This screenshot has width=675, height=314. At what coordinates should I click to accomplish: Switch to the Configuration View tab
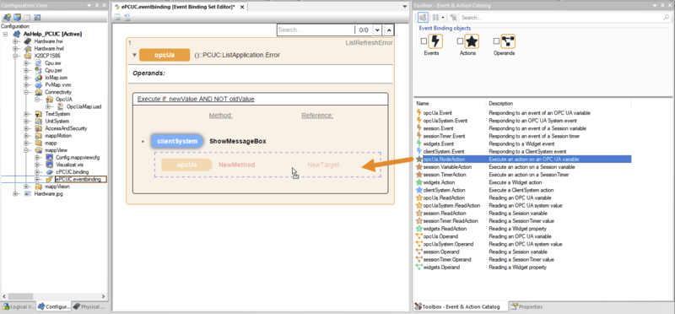(x=53, y=306)
